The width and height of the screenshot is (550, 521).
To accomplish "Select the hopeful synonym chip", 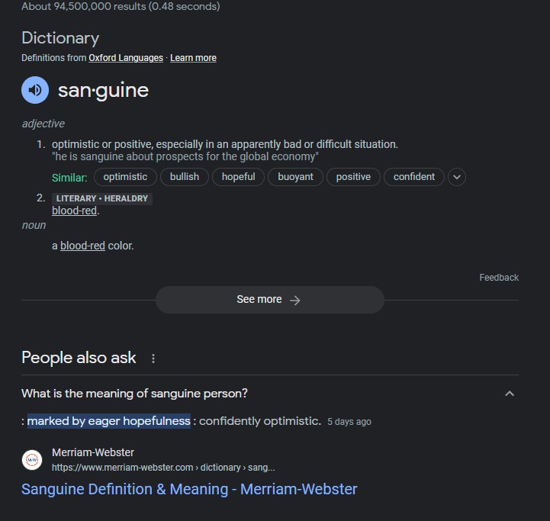I will point(239,177).
